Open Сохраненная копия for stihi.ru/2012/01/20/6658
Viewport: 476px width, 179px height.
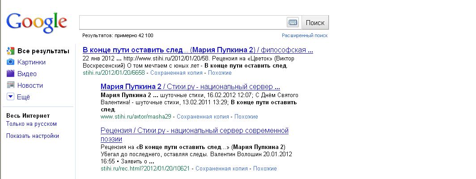[x=176, y=73]
